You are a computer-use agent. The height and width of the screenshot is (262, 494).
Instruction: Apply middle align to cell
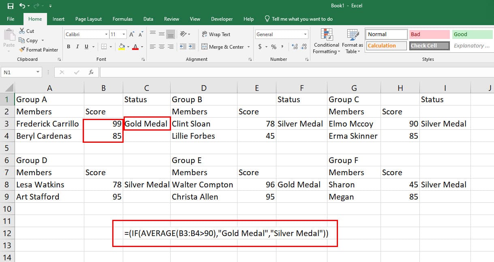pos(162,34)
